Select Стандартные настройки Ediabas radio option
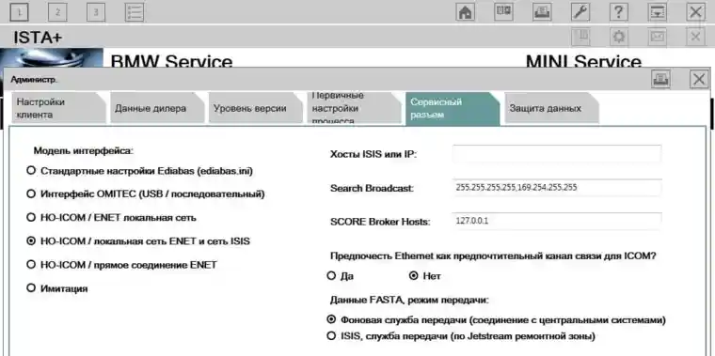The height and width of the screenshot is (356, 715). click(x=31, y=171)
